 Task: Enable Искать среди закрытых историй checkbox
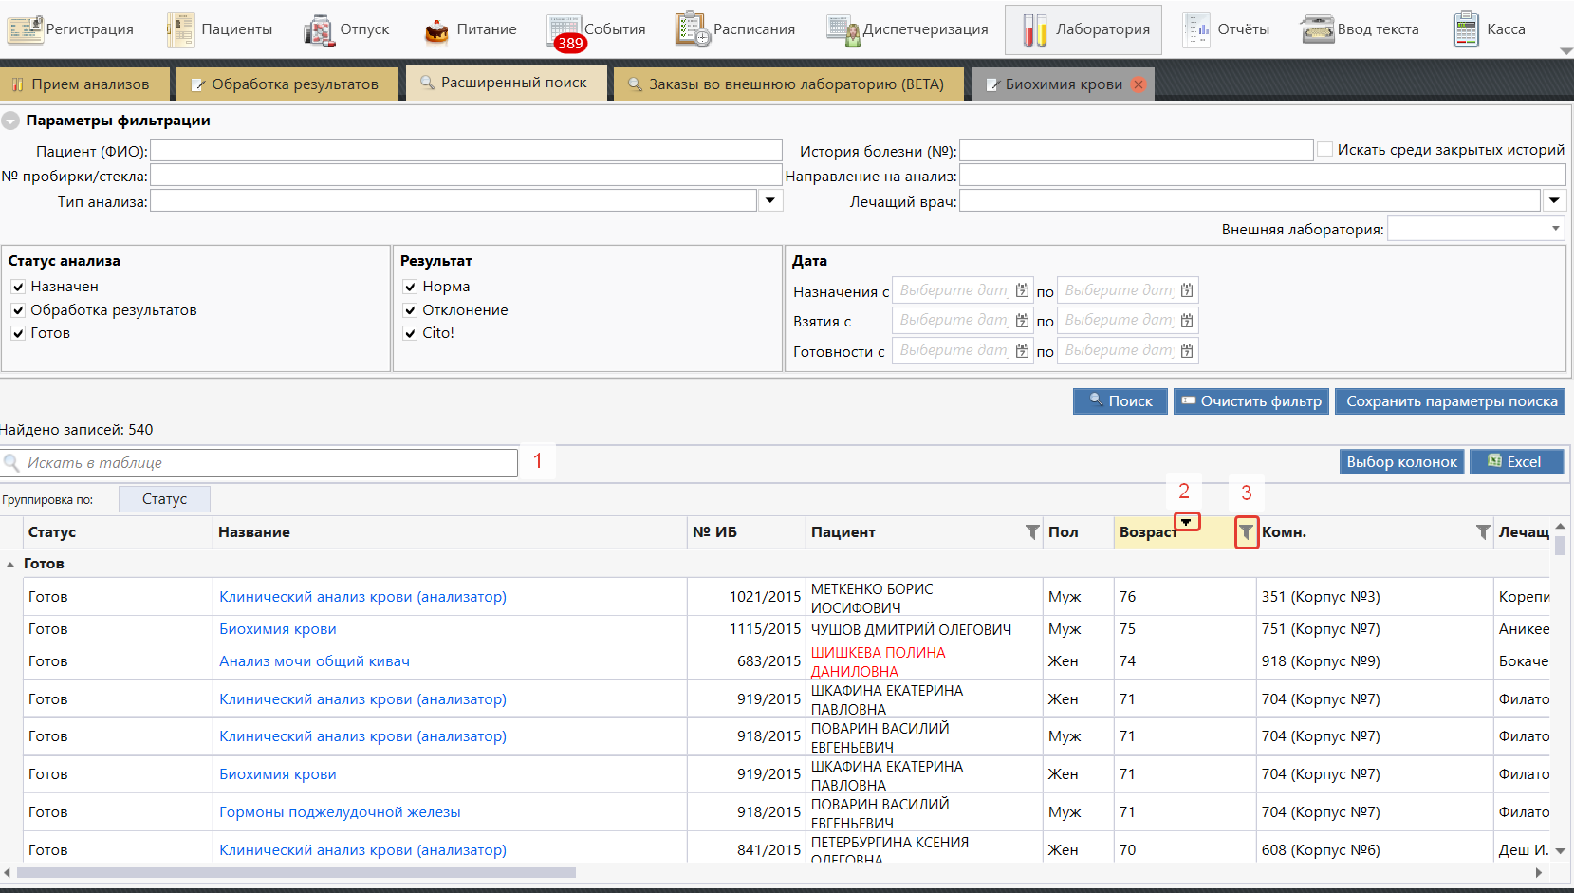pyautogui.click(x=1324, y=149)
